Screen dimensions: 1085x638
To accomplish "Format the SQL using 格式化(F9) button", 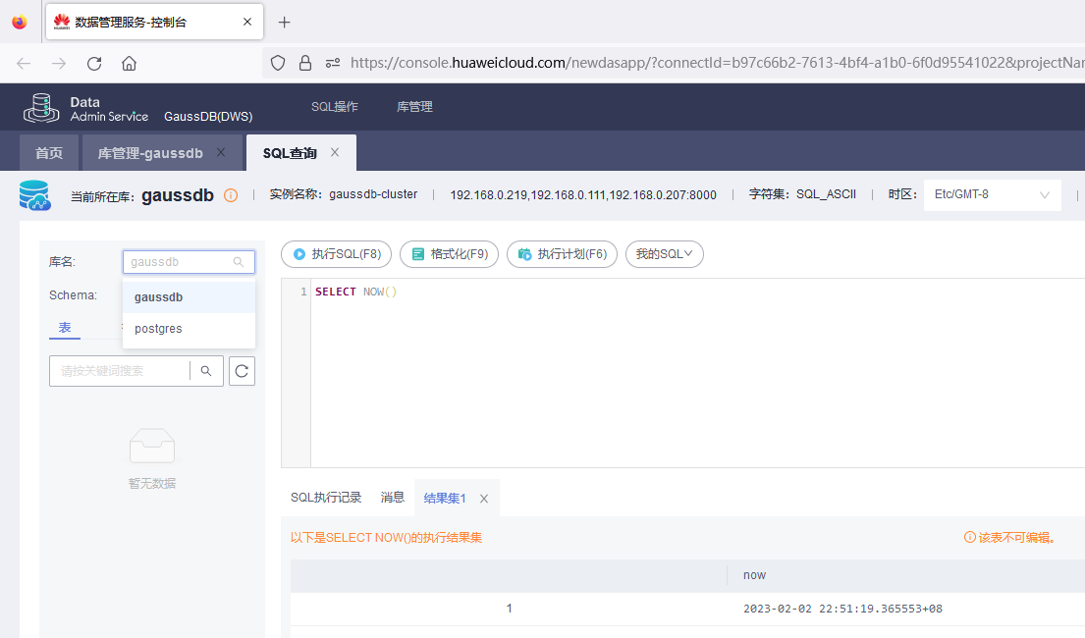I will pyautogui.click(x=449, y=253).
